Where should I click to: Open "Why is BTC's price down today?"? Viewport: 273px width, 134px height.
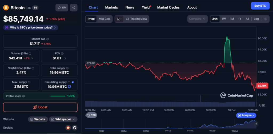[x=31, y=27]
